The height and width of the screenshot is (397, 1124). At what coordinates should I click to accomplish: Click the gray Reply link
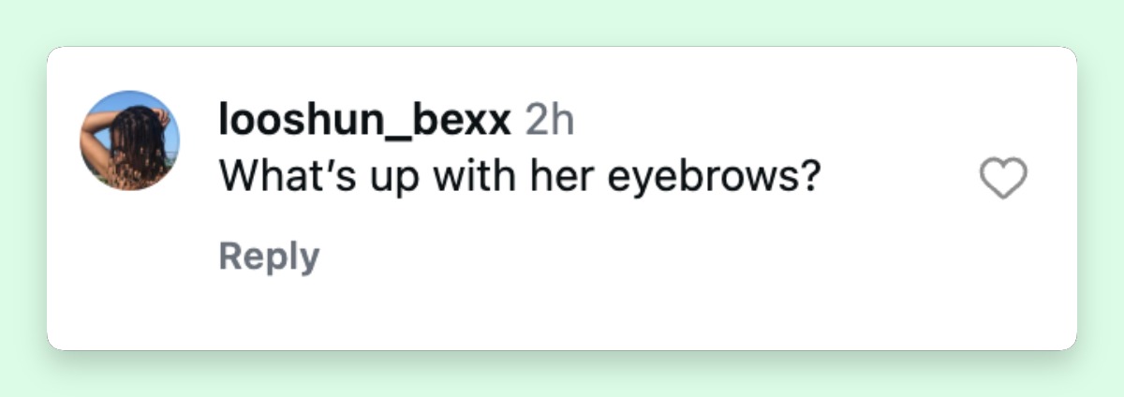(x=269, y=256)
